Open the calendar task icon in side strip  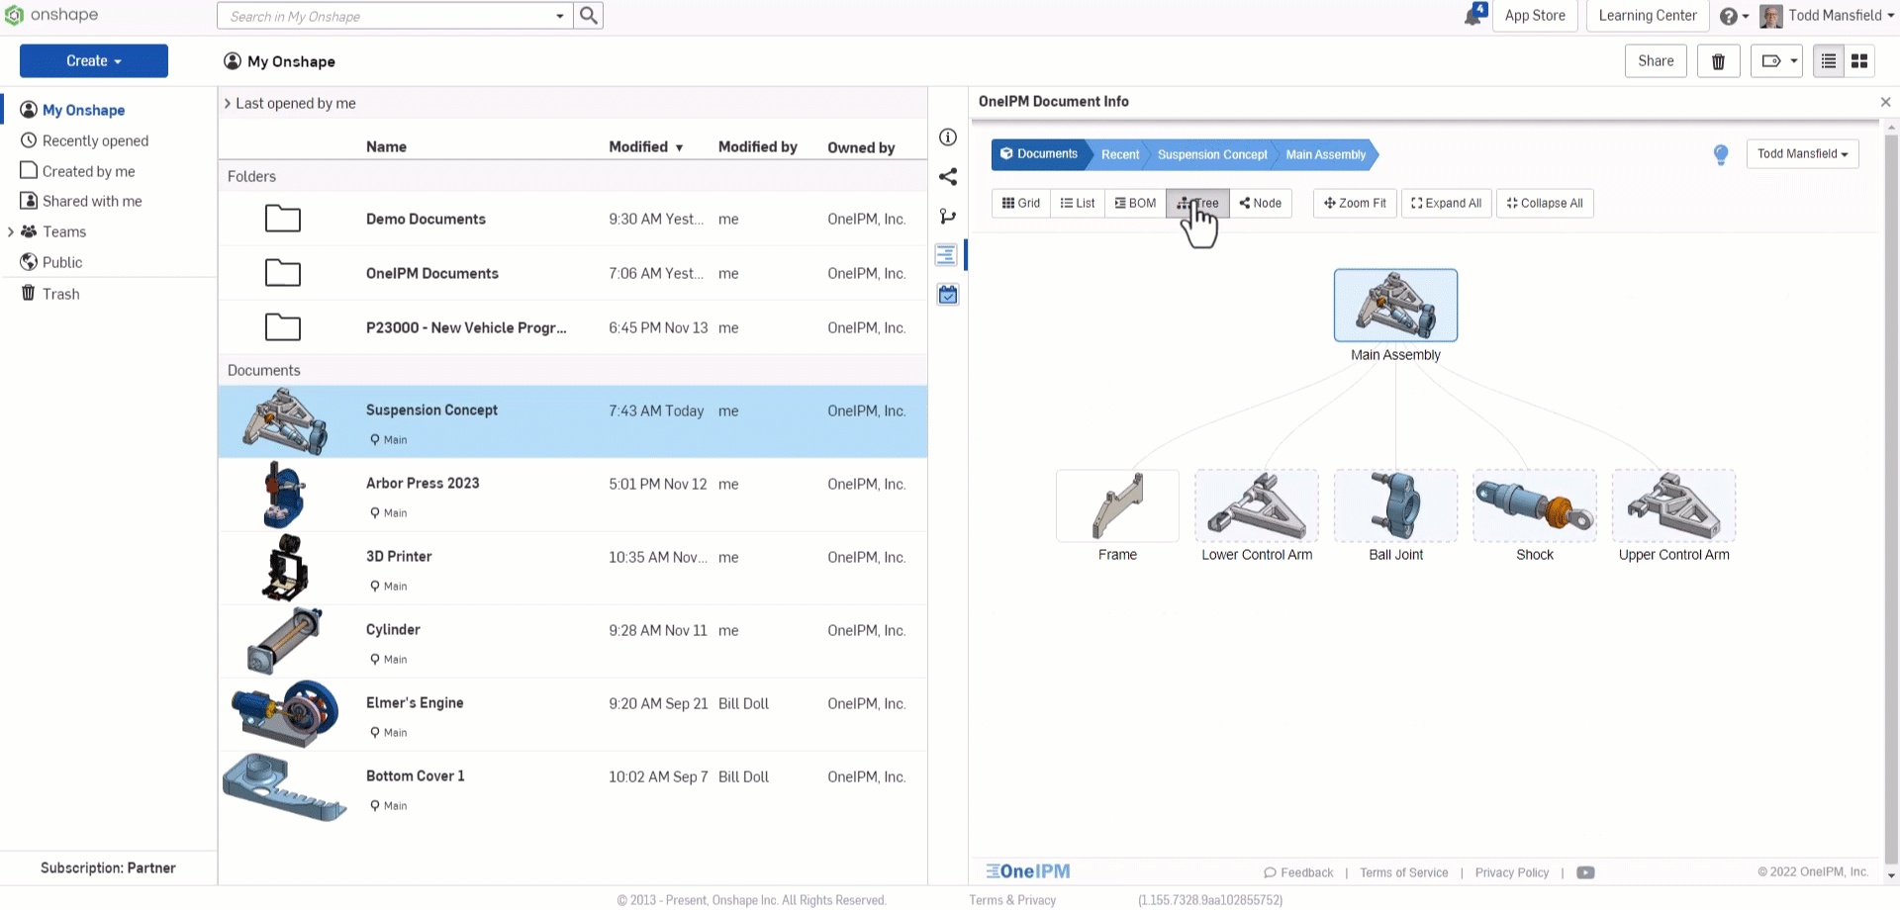coord(947,295)
